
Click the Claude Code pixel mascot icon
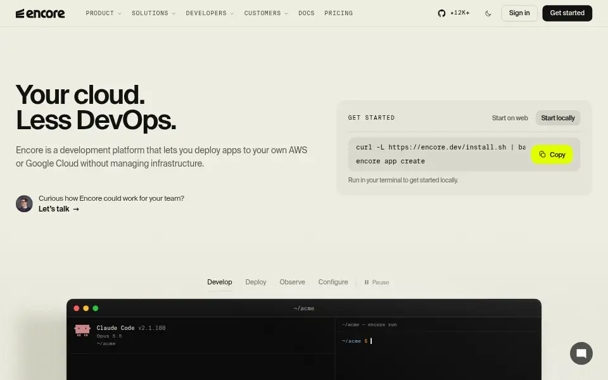[x=82, y=330]
